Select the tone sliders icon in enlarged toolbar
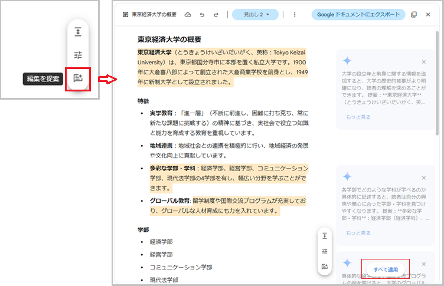444x286 pixels. point(78,55)
